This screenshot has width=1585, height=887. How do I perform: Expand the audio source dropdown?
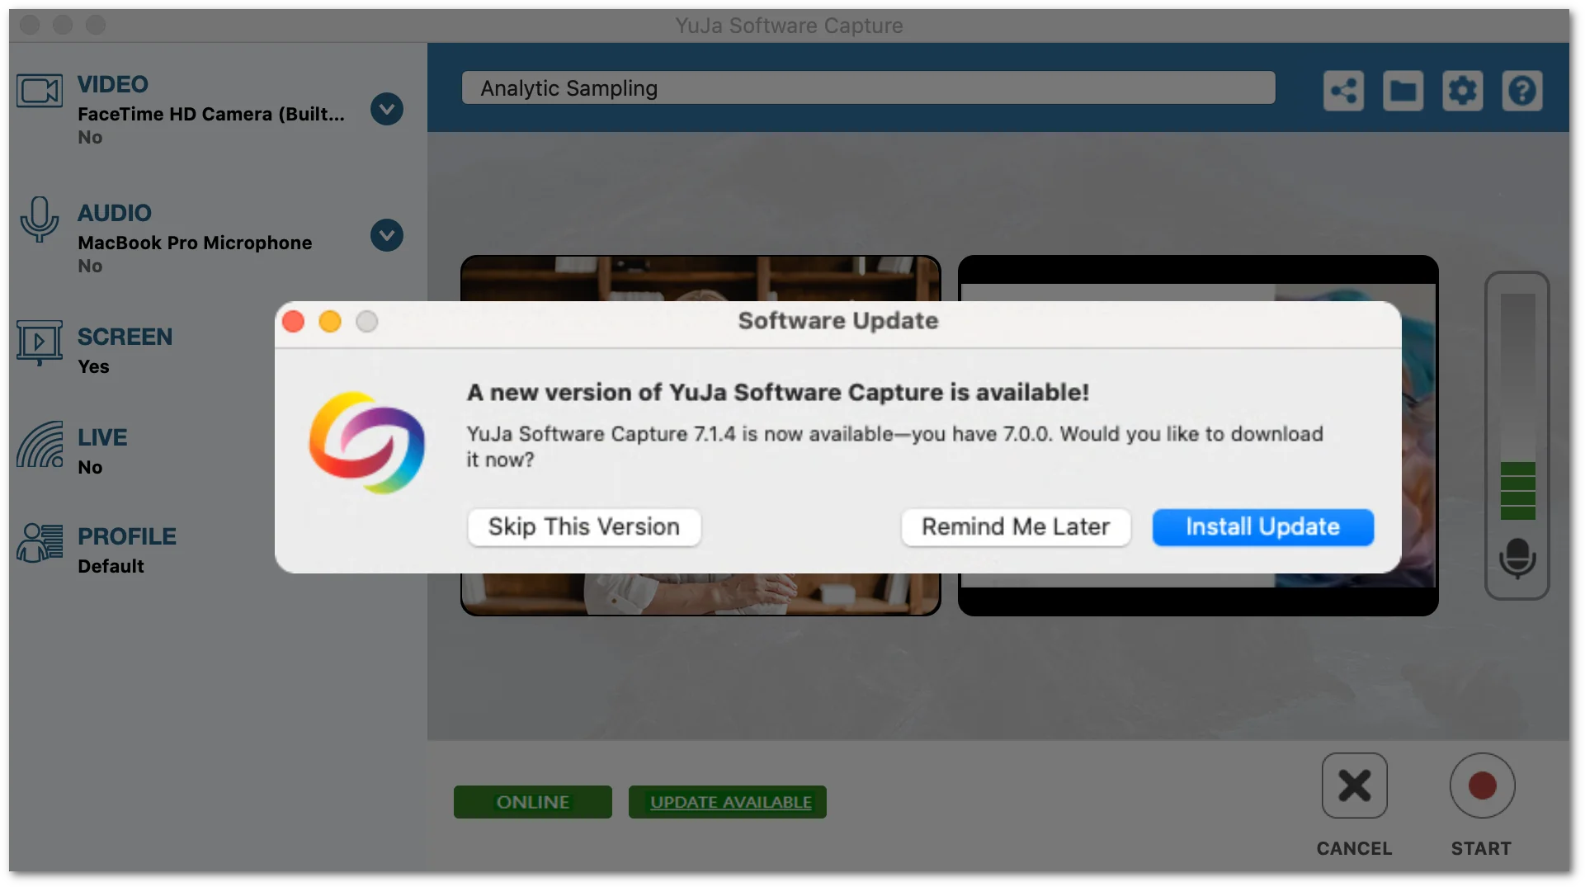[x=386, y=236]
